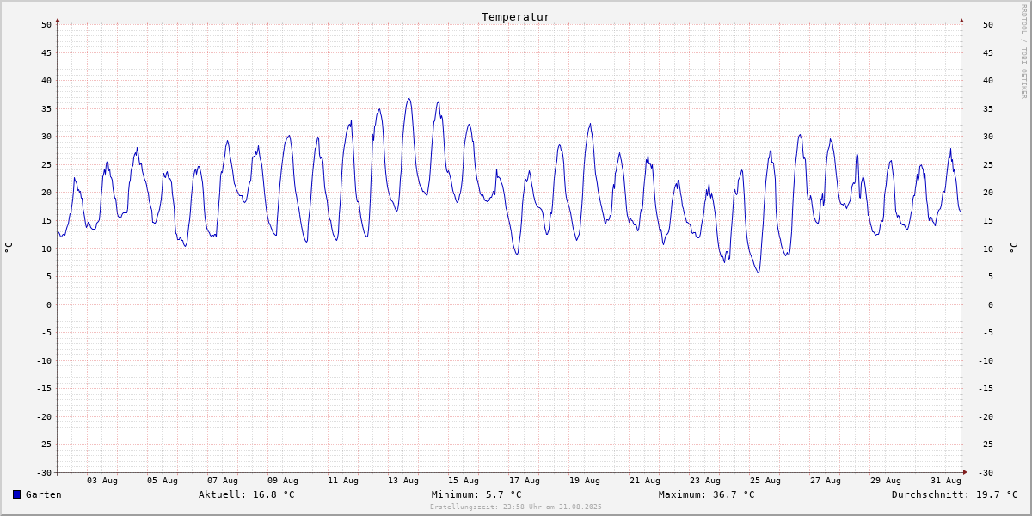Click the Erstellungszeit timestamp text
Image resolution: width=1032 pixels, height=516 pixels.
click(516, 507)
